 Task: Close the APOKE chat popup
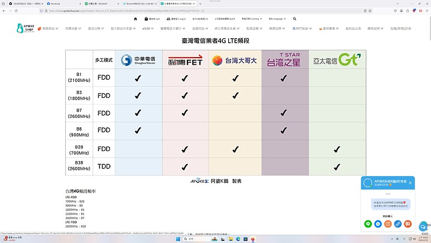pos(410,183)
